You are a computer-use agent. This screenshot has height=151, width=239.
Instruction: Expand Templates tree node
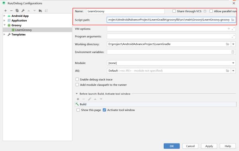[4, 34]
